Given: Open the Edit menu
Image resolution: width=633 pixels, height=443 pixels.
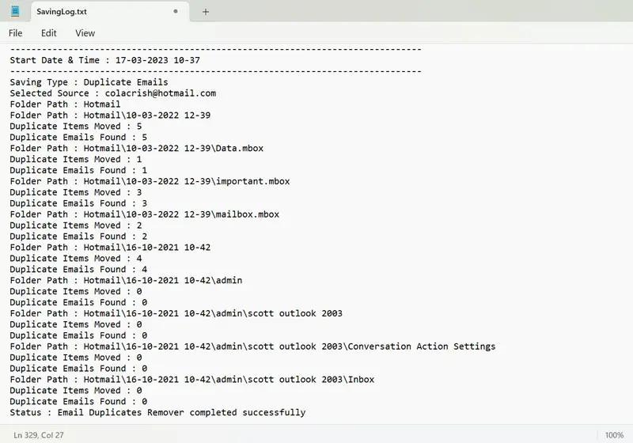Looking at the screenshot, I should click(49, 33).
